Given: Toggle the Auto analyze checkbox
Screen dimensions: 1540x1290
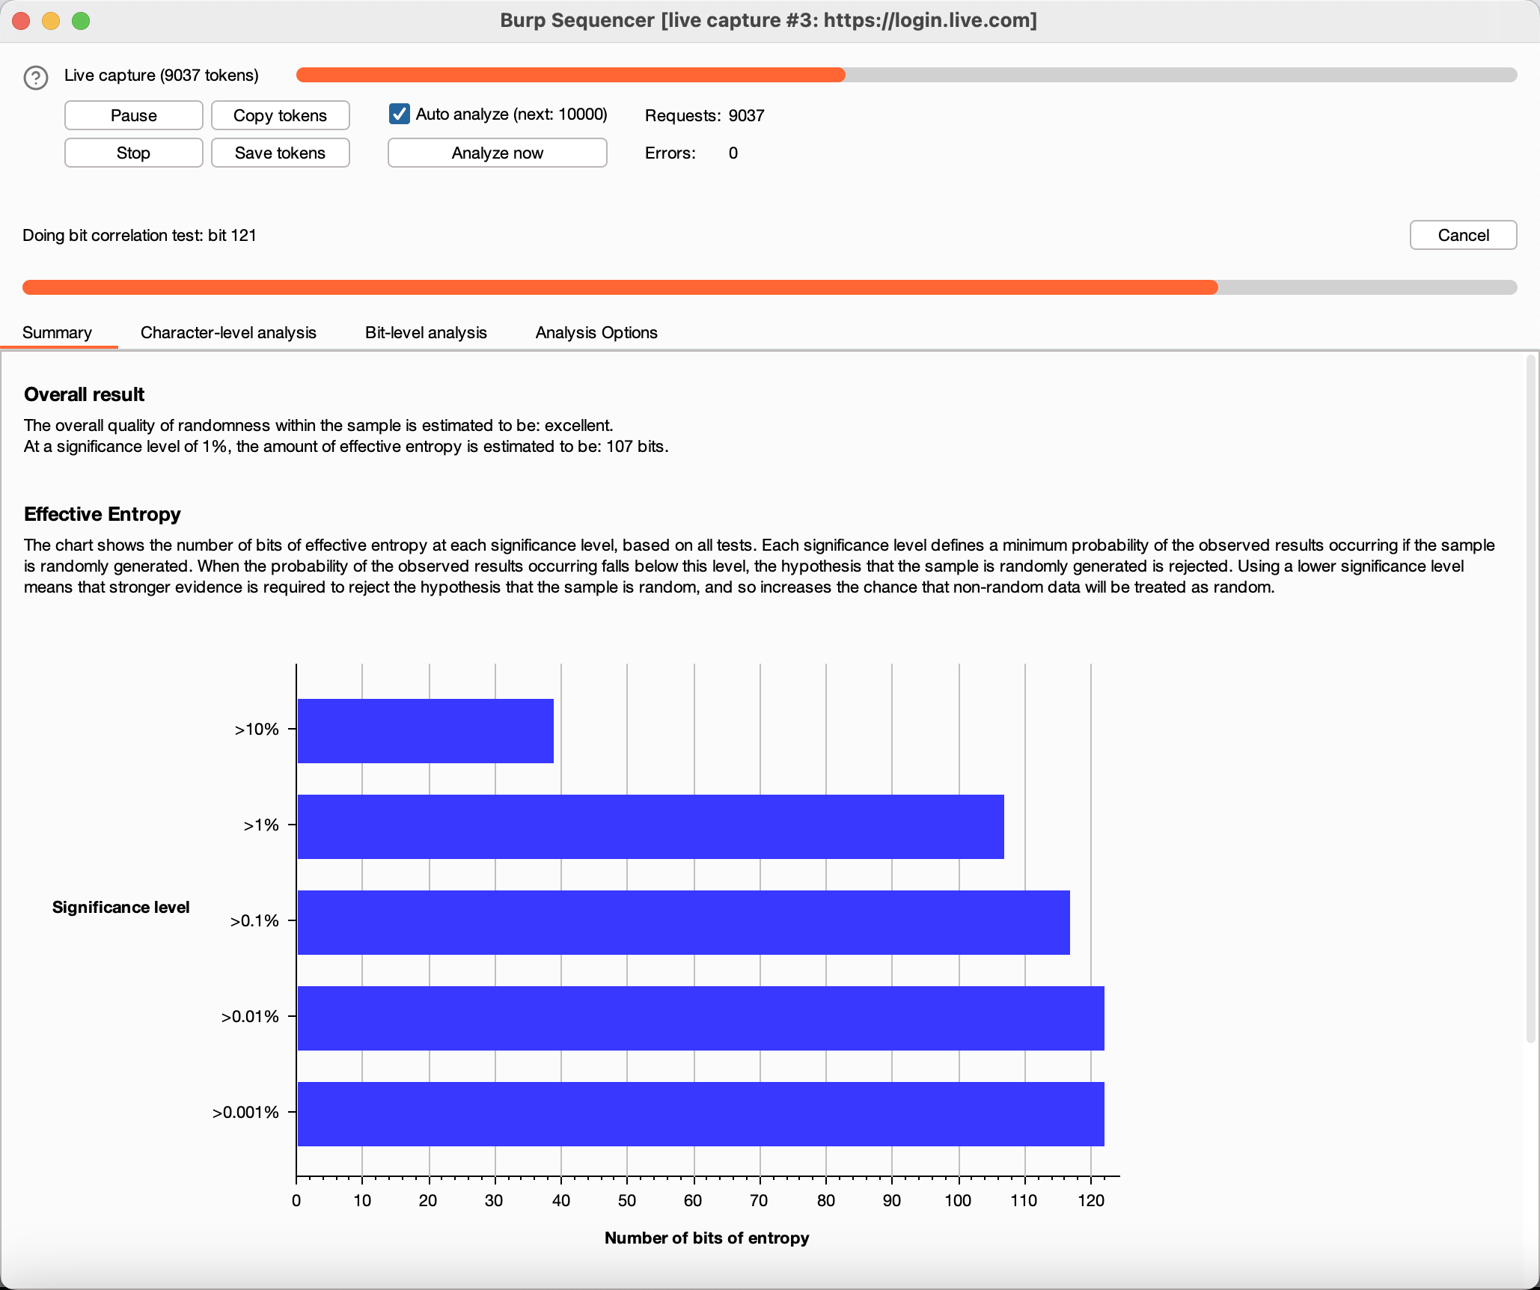Looking at the screenshot, I should [400, 114].
